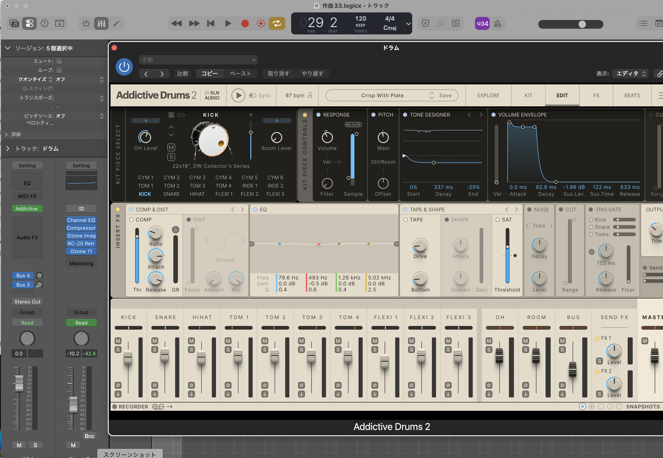
Task: Toggle the Sync switch
Action: (253, 96)
